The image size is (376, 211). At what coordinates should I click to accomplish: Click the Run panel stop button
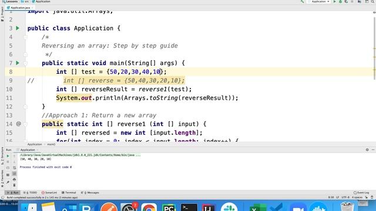click(8, 162)
